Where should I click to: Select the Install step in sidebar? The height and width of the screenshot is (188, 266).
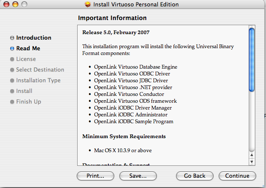24,91
